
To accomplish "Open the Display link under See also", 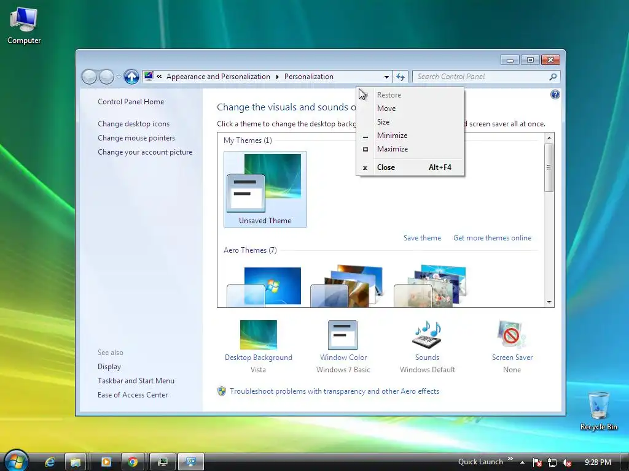I will pos(109,367).
